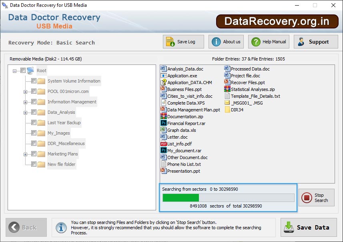
Task: Click the Removable Media Disk2 label
Action: 46,59
